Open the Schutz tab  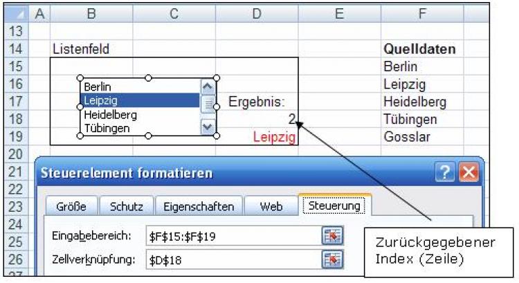pyautogui.click(x=125, y=206)
